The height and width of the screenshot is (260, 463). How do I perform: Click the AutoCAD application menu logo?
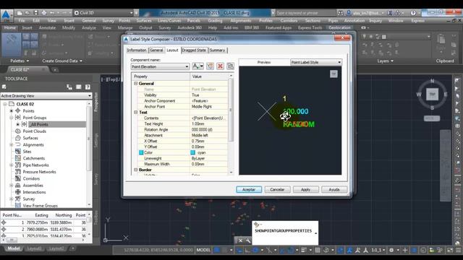tap(7, 15)
